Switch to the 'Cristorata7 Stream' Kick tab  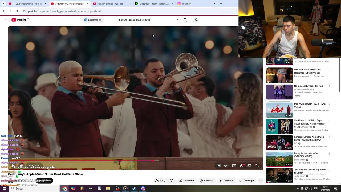pos(154,4)
